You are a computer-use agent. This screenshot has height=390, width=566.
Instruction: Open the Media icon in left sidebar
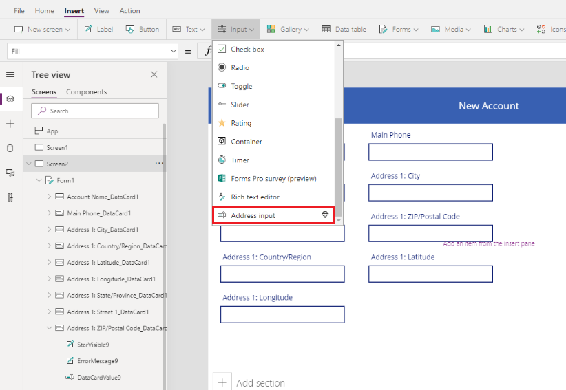coord(10,173)
